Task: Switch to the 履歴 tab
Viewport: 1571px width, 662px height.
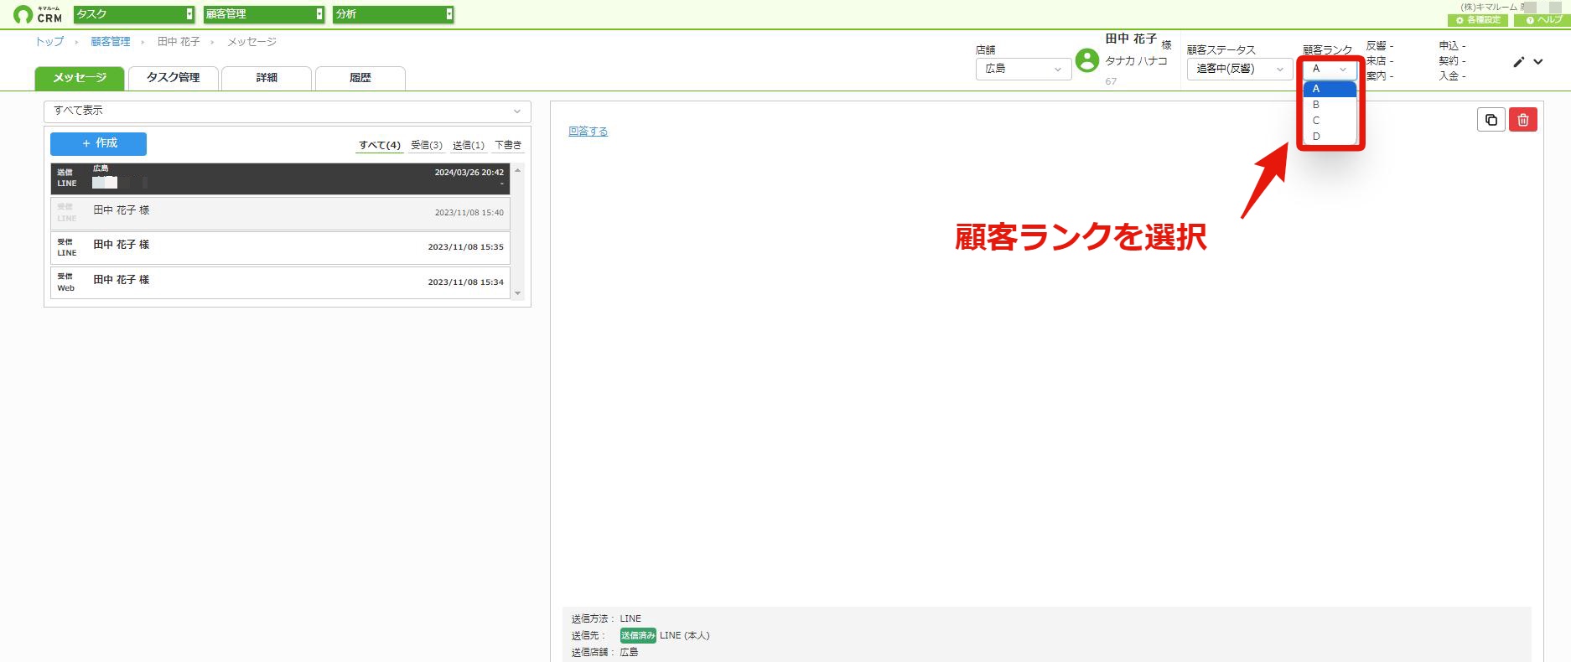Action: 360,78
